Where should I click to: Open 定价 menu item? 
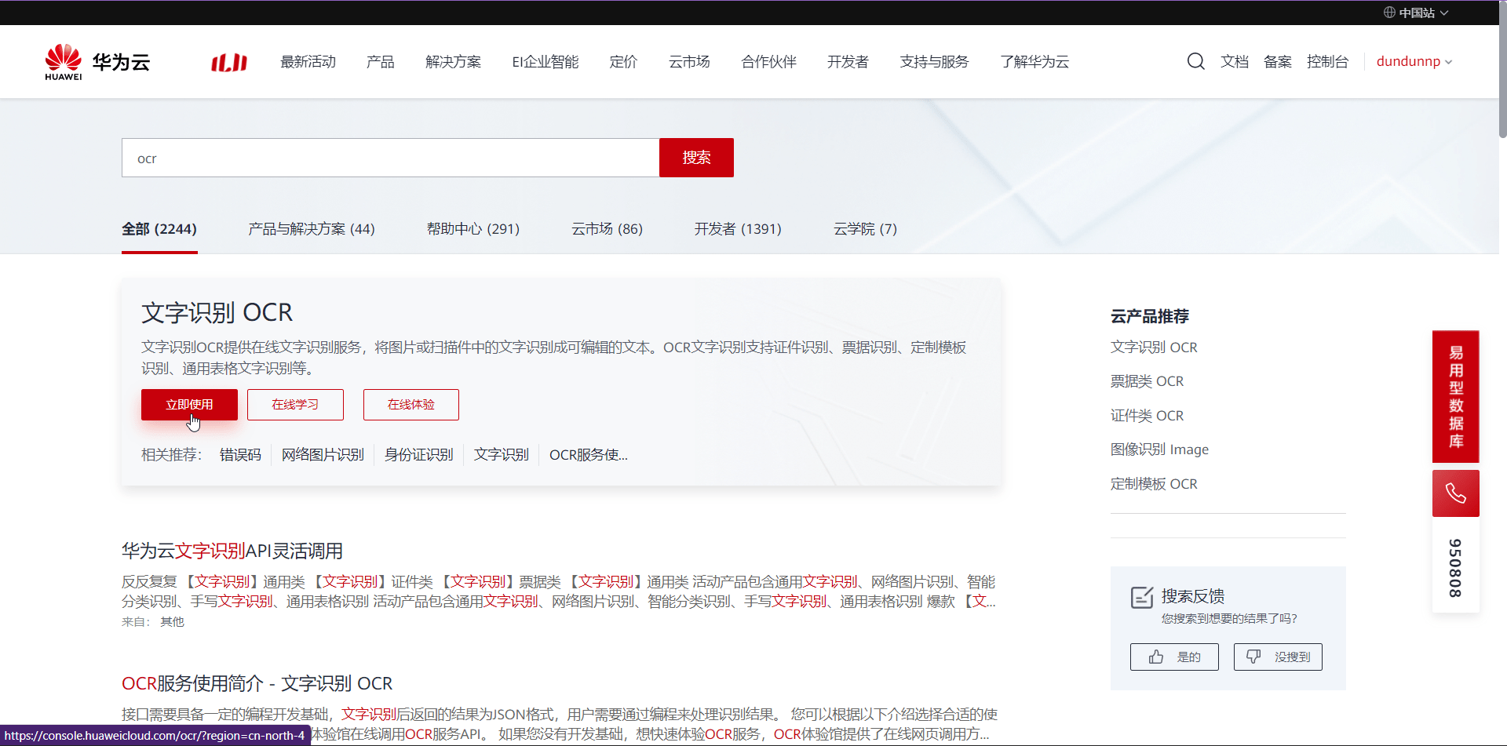pyautogui.click(x=624, y=61)
